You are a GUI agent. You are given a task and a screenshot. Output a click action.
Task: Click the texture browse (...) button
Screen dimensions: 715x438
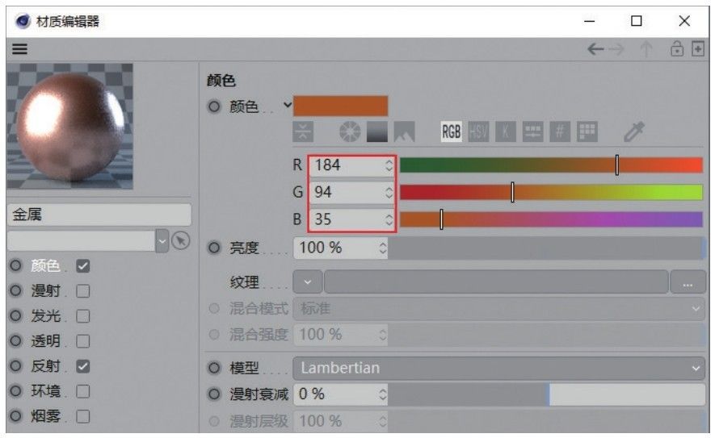tap(688, 283)
